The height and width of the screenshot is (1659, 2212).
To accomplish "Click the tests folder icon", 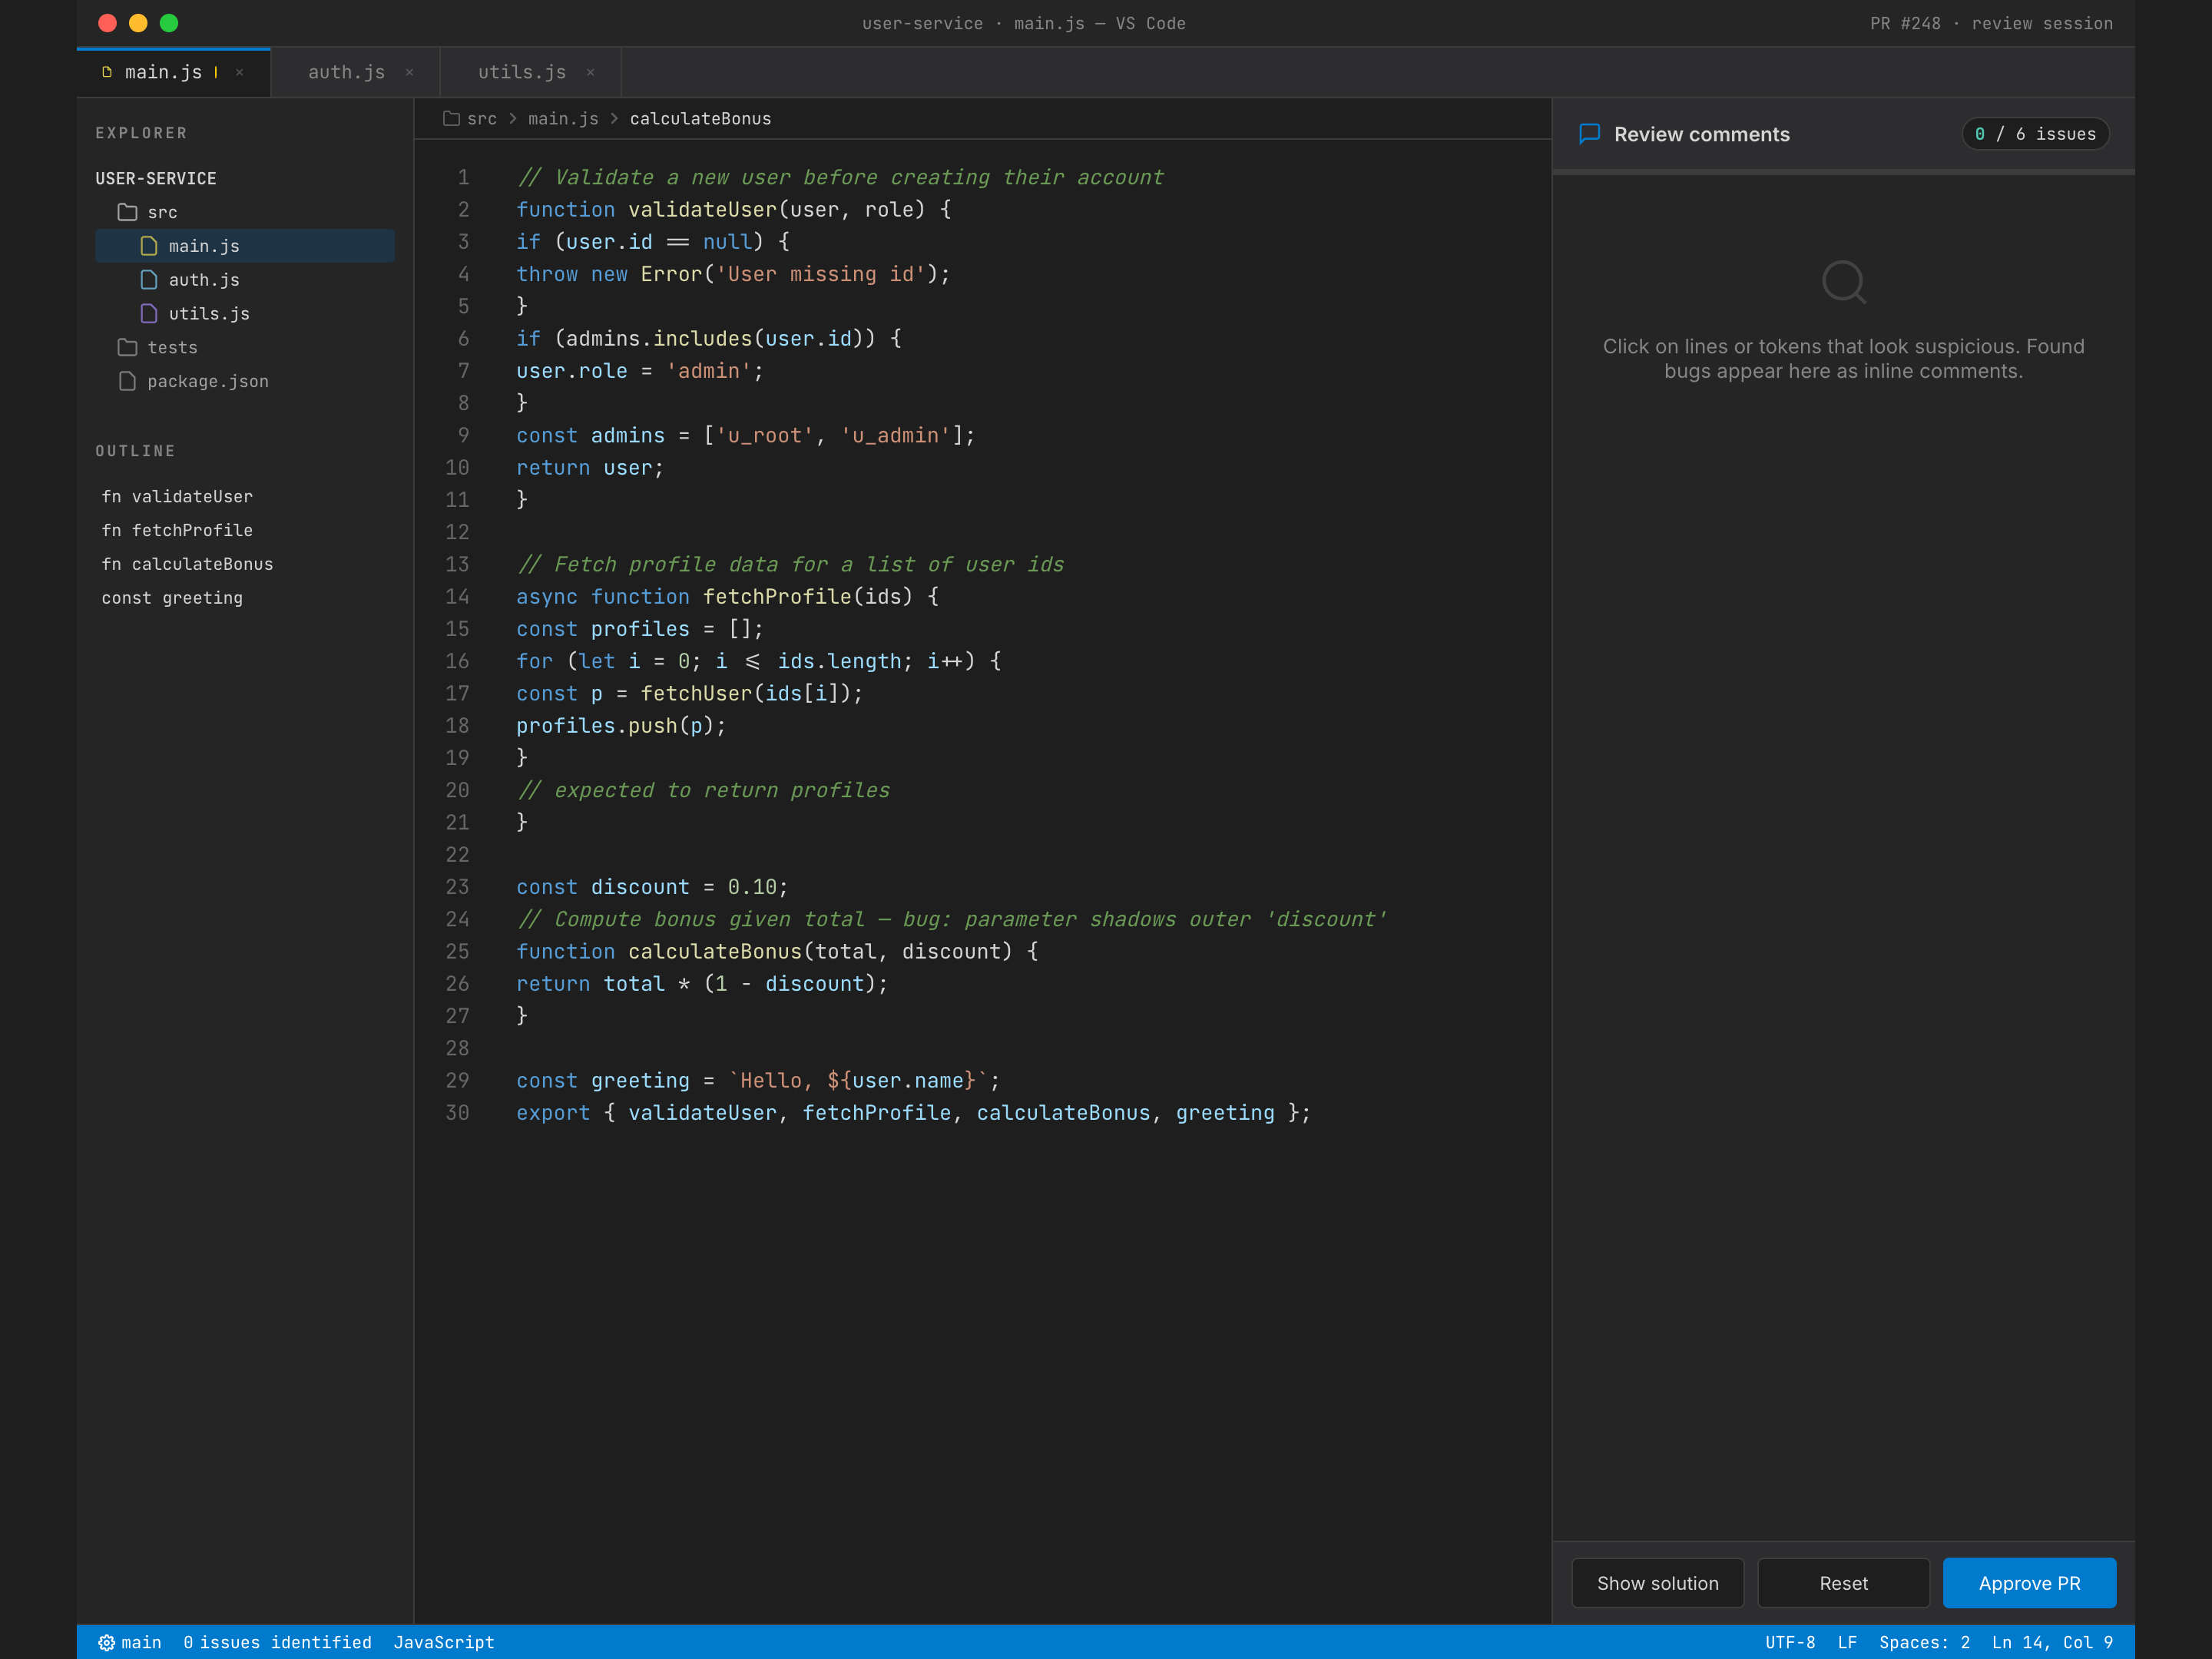I will 127,347.
